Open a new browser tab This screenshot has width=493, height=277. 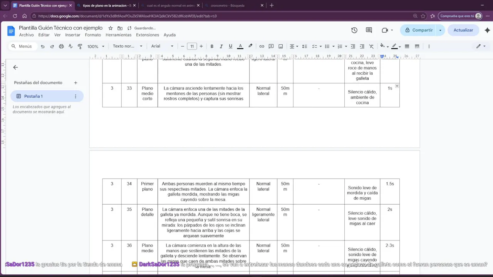pos(272,5)
